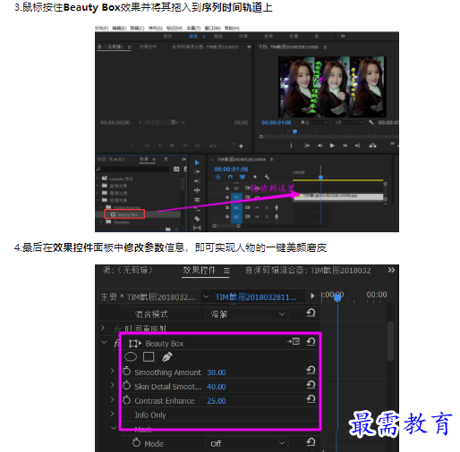The height and width of the screenshot is (452, 460).
Task: Click the blue playhead in the Effect Controls timeline
Action: click(337, 297)
